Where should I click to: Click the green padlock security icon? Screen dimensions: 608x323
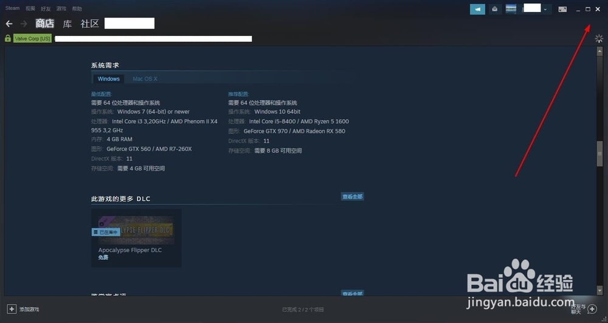point(8,38)
